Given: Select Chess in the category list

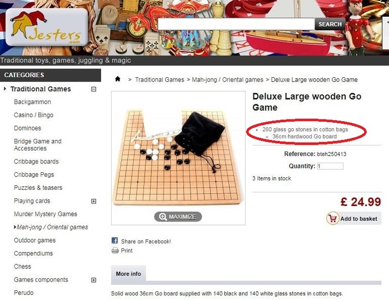Looking at the screenshot, I should tap(23, 267).
